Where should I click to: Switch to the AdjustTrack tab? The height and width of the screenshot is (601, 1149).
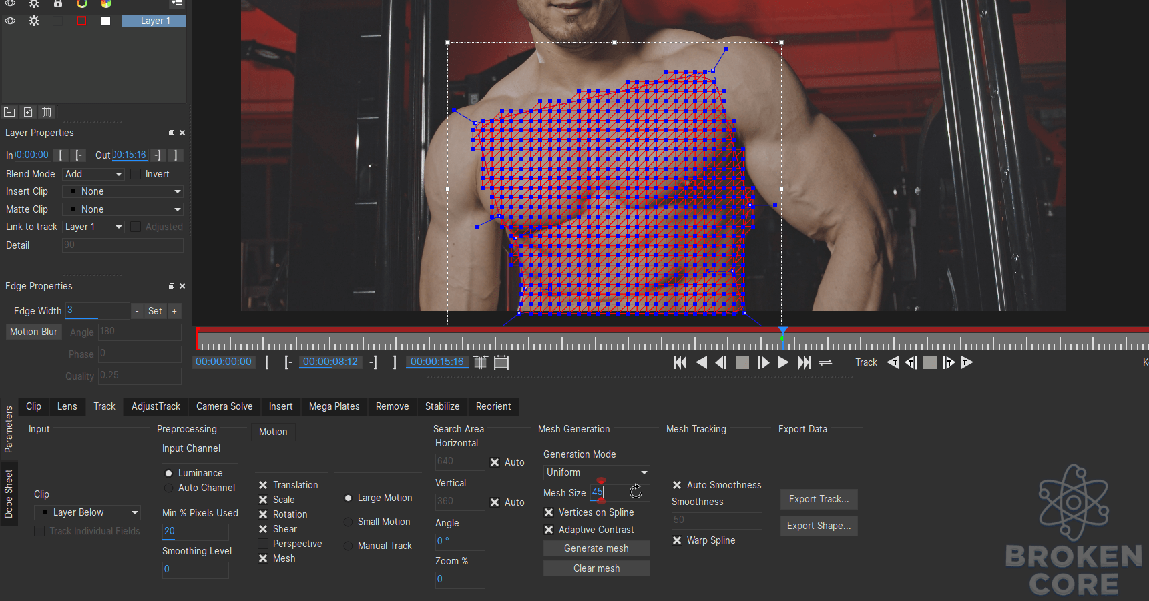click(x=156, y=406)
